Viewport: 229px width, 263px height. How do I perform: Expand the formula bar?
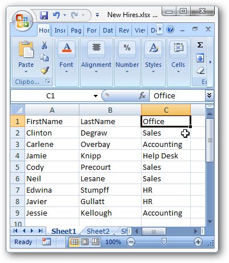point(209,95)
